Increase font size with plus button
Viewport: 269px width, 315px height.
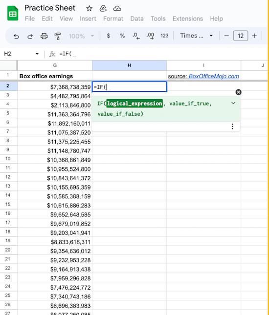(254, 36)
